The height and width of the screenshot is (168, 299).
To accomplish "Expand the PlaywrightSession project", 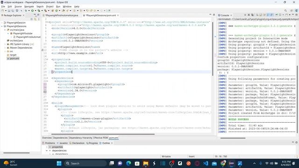I will 2,23.
